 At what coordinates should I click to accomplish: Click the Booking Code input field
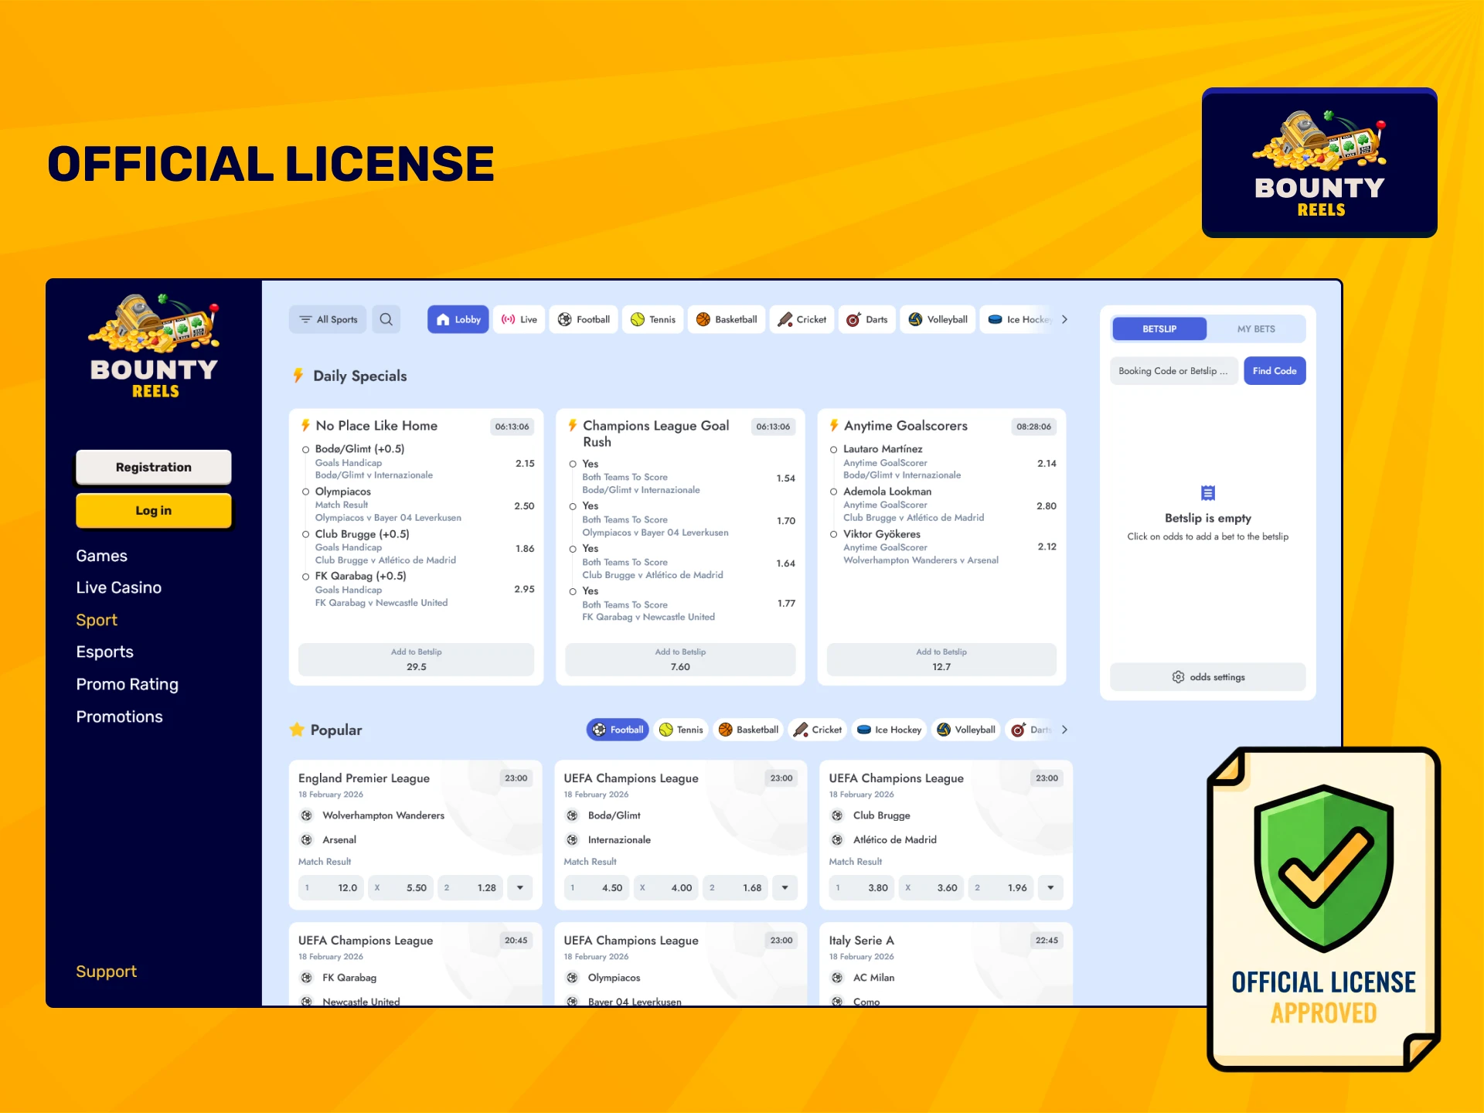click(x=1173, y=371)
